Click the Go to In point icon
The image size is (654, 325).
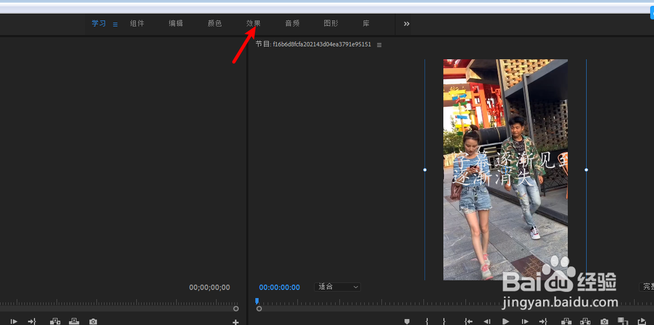click(468, 321)
